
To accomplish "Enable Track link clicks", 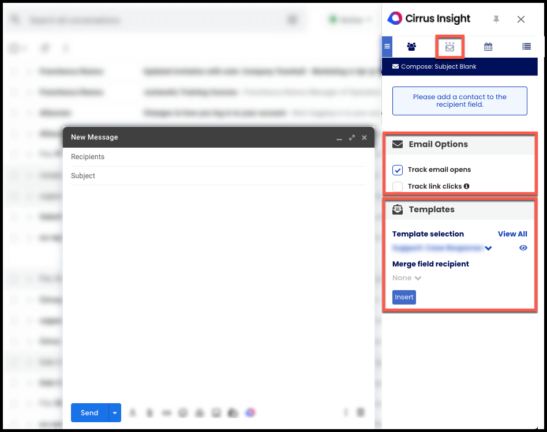I will [397, 186].
